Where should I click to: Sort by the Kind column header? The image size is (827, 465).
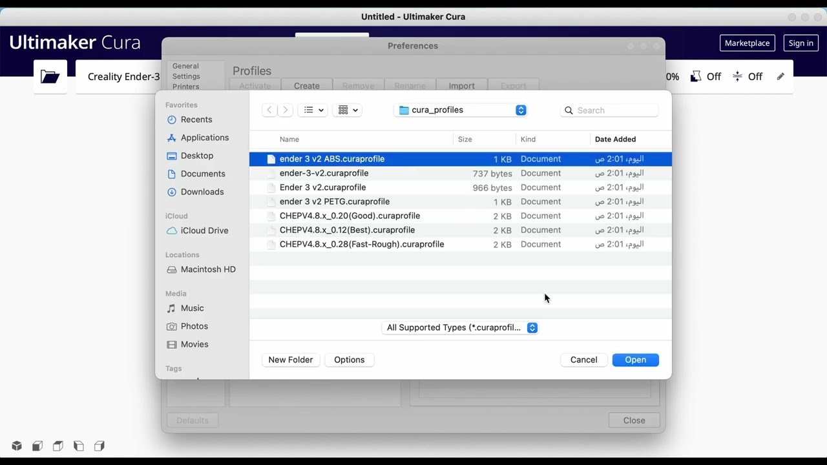tap(528, 139)
